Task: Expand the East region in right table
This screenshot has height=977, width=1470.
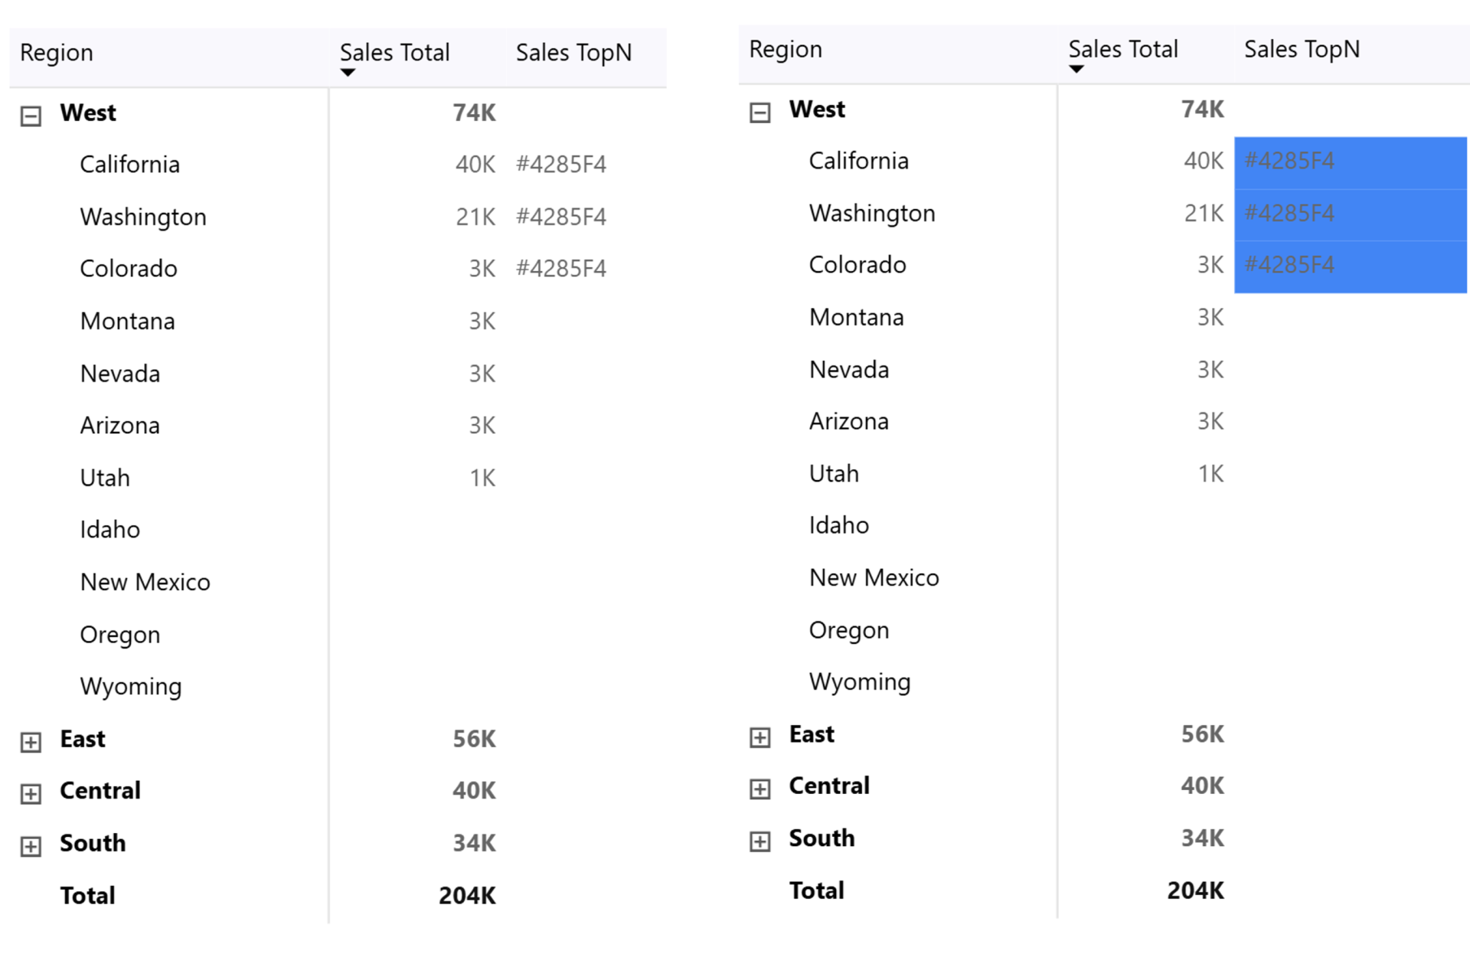Action: [x=759, y=737]
